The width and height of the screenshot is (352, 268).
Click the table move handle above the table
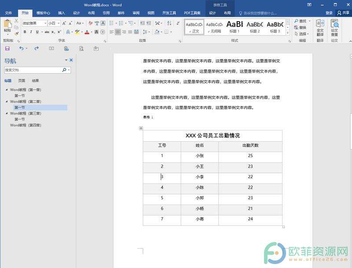pyautogui.click(x=141, y=128)
